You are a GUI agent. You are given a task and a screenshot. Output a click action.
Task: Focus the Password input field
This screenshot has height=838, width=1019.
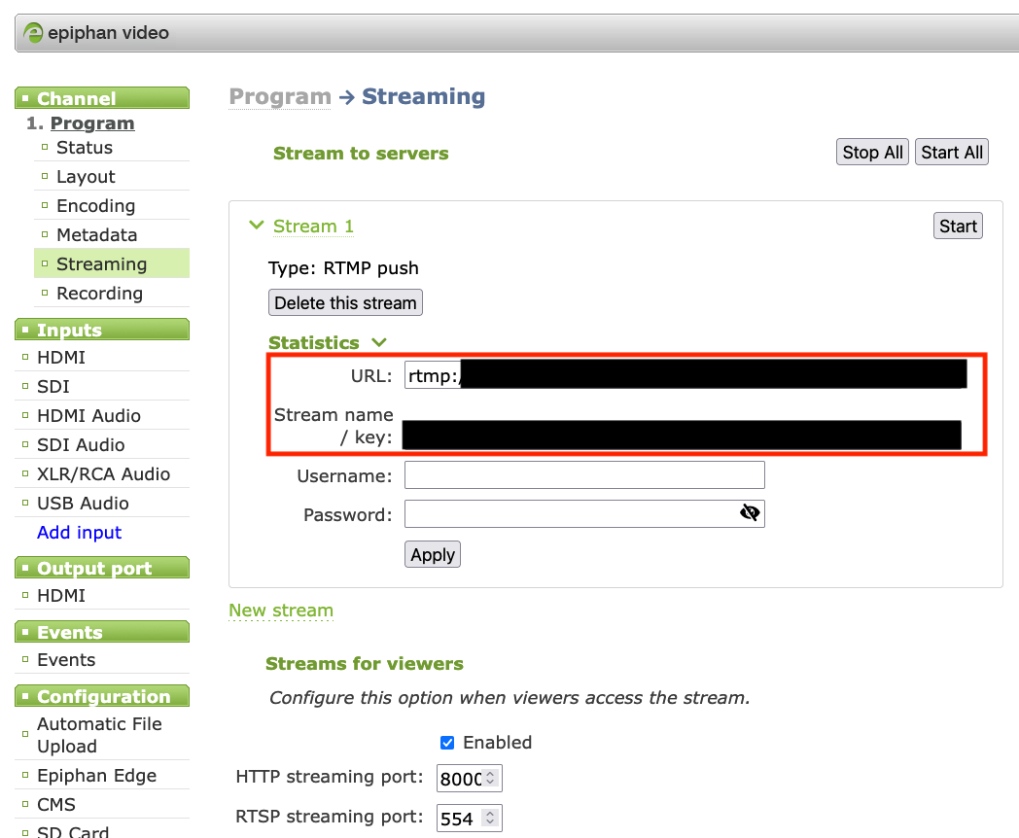584,514
